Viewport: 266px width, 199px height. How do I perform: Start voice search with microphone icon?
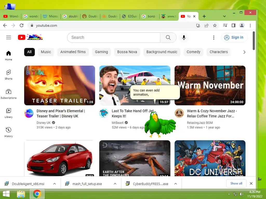tap(184, 37)
